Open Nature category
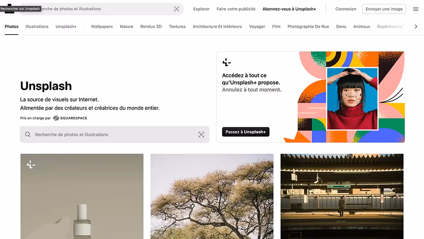Screen dimensions: 424x239 click(x=126, y=26)
